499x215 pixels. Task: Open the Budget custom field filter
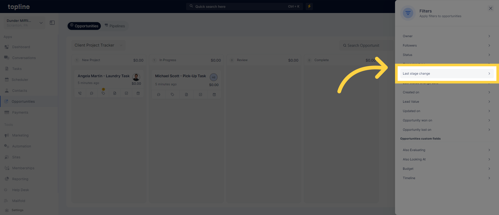447,169
